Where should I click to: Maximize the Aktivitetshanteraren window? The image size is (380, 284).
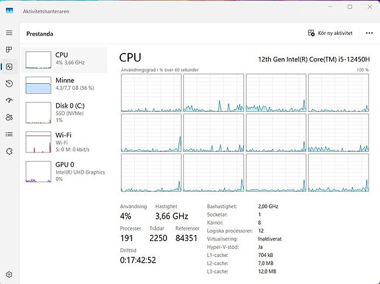[350, 7]
